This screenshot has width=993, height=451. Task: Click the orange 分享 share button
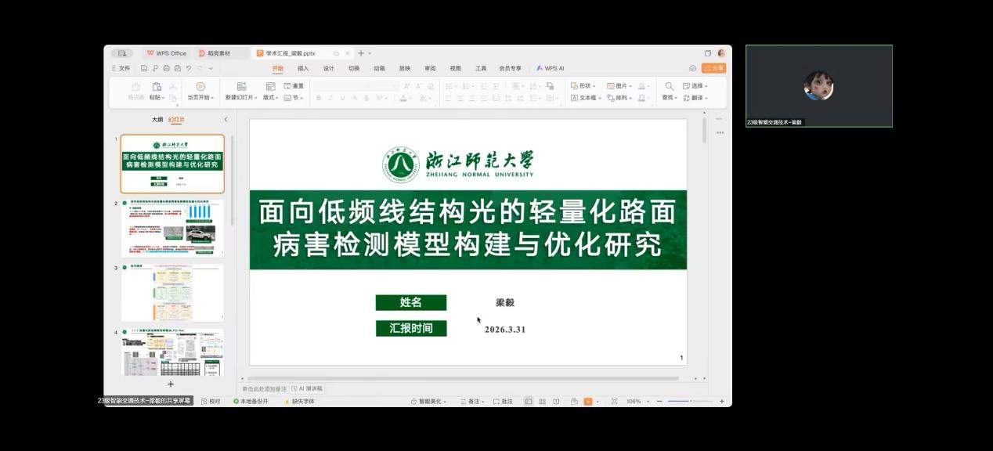point(713,68)
